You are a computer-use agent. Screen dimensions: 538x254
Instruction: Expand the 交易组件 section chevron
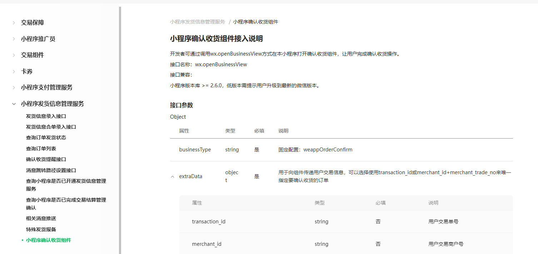coord(14,55)
